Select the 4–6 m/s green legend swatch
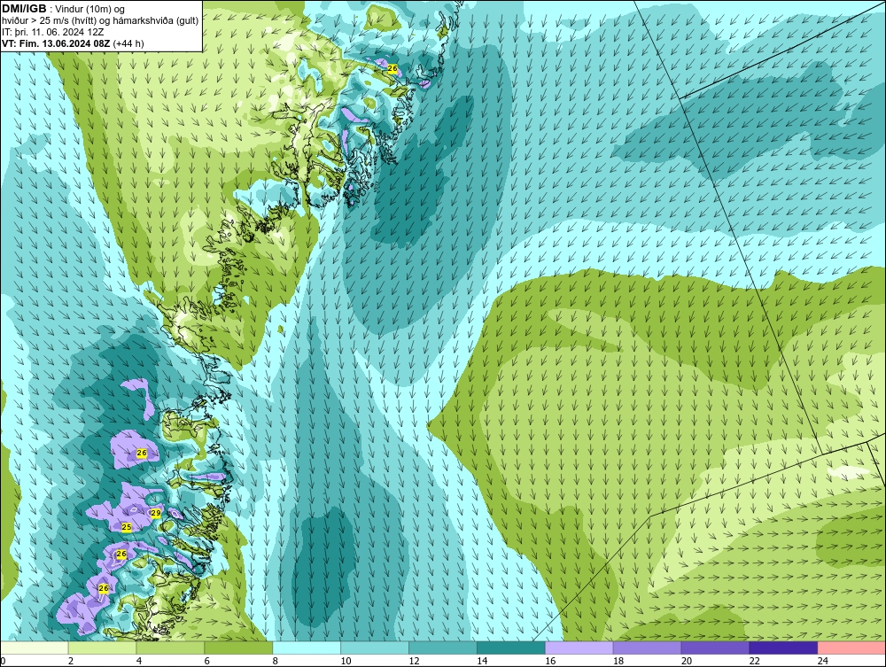886x667 pixels. 170,648
